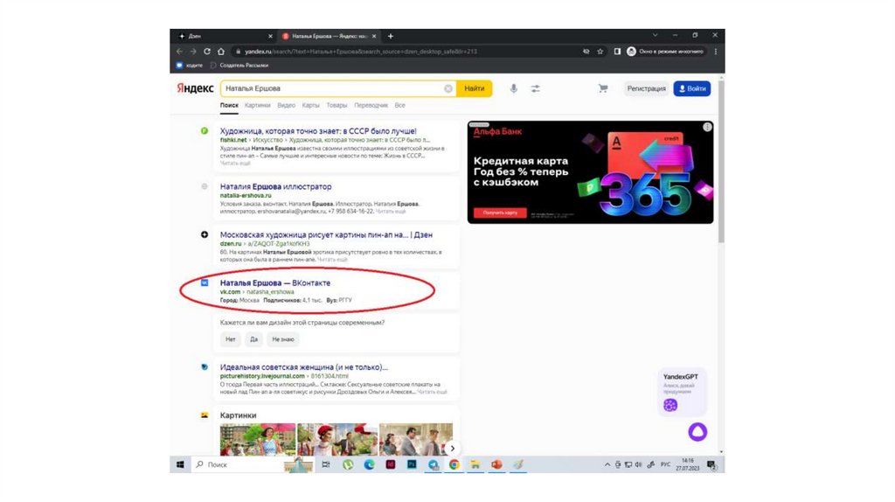Answer 'Нет' to the design survey

tap(231, 338)
